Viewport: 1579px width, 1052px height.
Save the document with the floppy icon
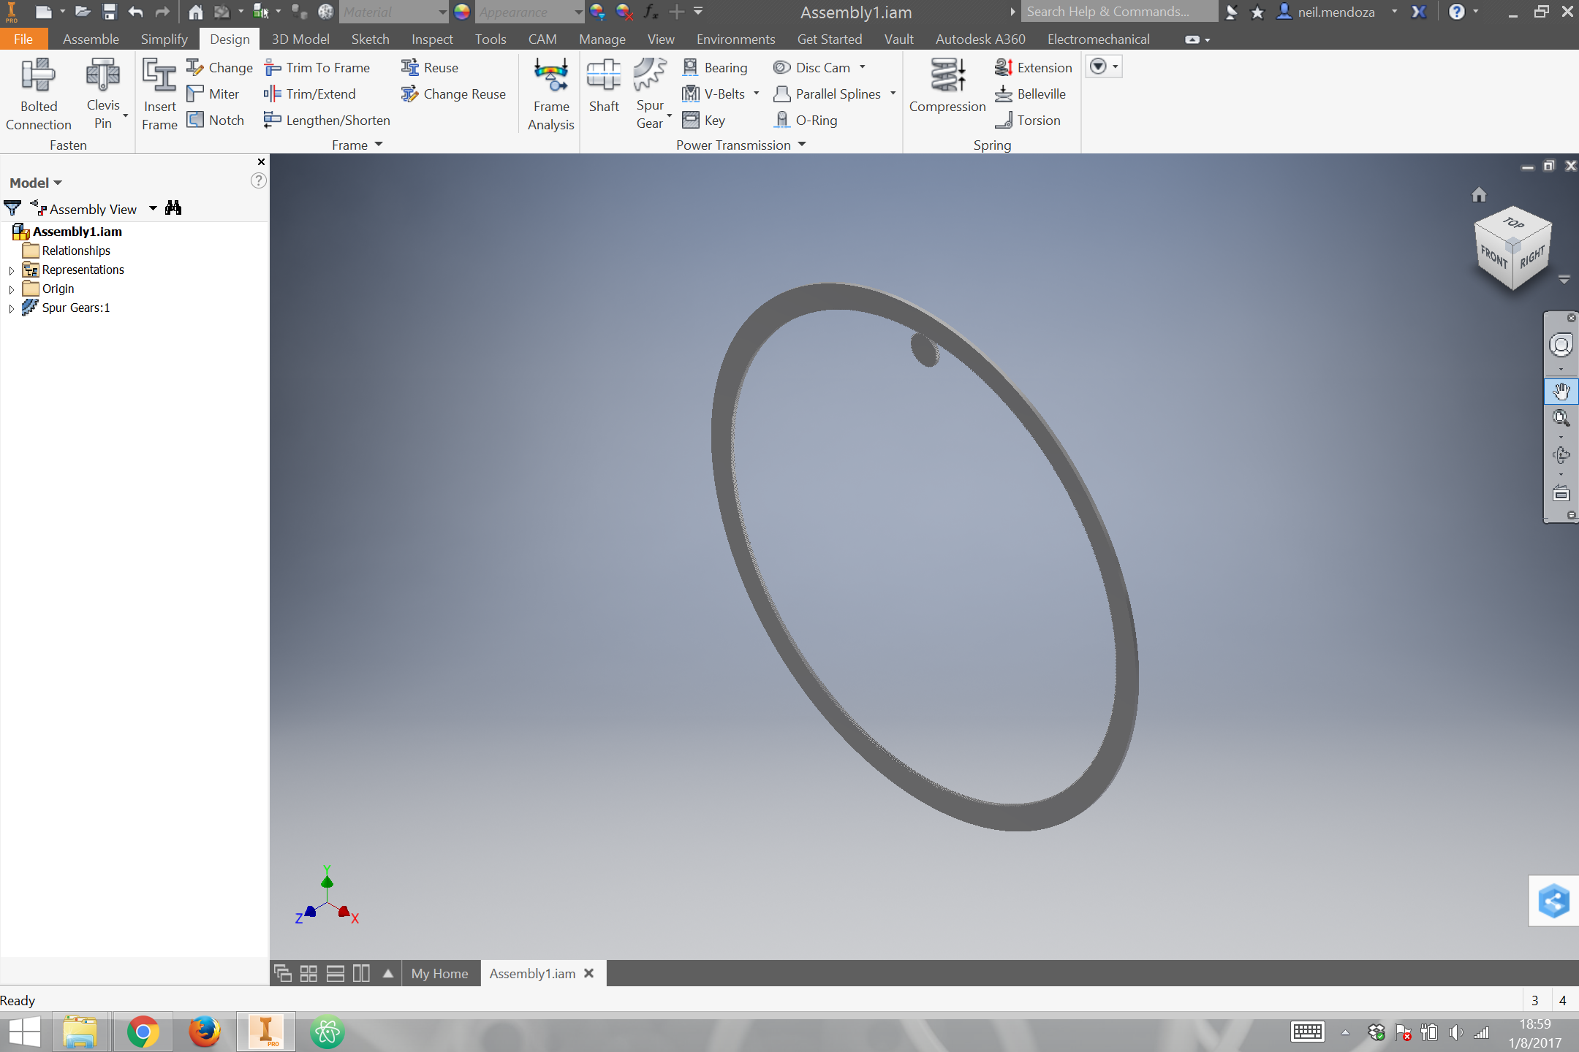click(110, 12)
